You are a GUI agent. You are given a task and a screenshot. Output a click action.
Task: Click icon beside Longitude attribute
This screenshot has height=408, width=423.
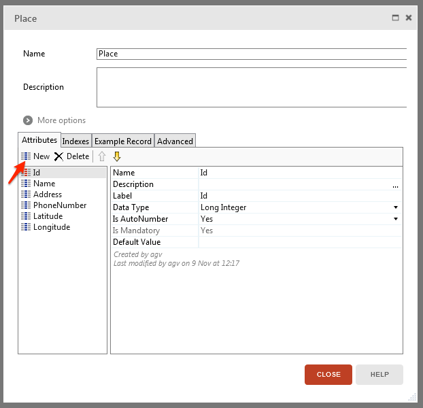(26, 227)
